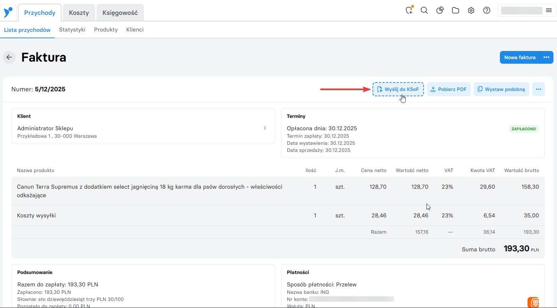Open the folder documents icon
Viewport: 557px width, 308px height.
(x=456, y=10)
